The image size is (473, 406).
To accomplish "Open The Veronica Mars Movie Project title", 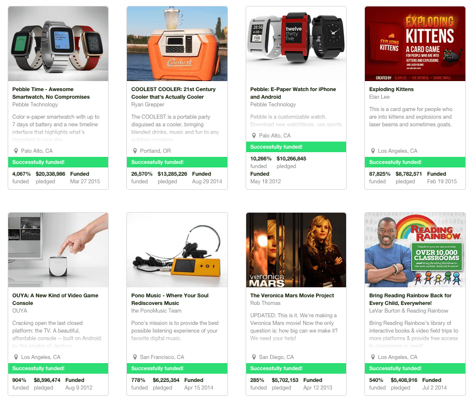I will tap(292, 296).
